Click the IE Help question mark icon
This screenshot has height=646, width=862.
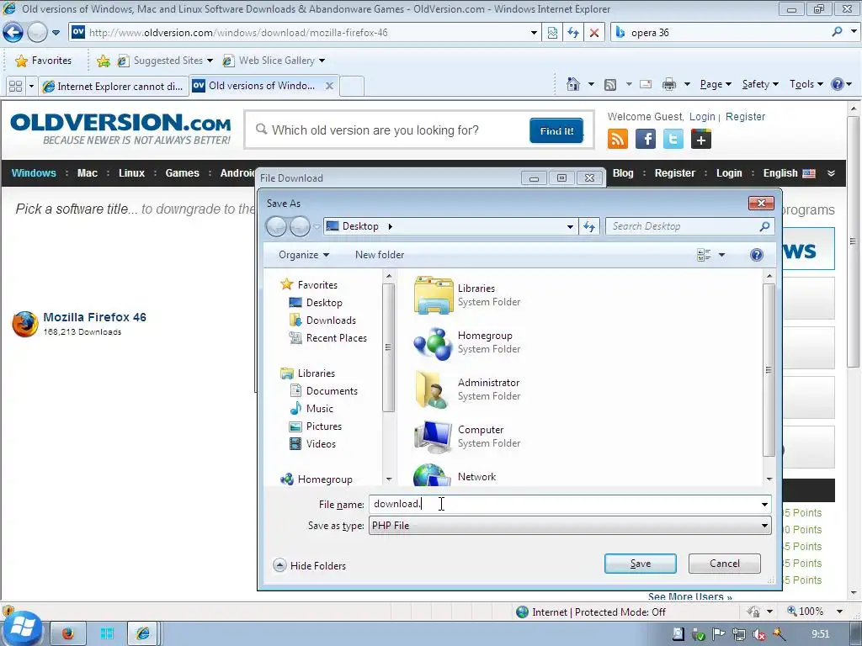pyautogui.click(x=837, y=84)
